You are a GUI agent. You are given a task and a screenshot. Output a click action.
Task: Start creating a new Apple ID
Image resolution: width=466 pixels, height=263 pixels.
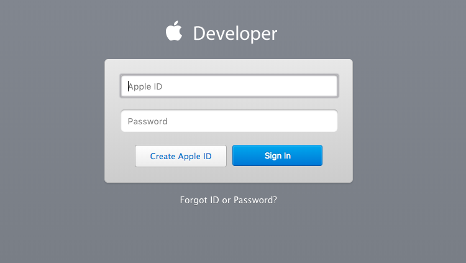click(x=181, y=156)
